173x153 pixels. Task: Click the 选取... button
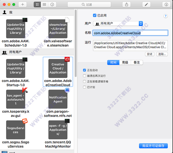[162, 54]
